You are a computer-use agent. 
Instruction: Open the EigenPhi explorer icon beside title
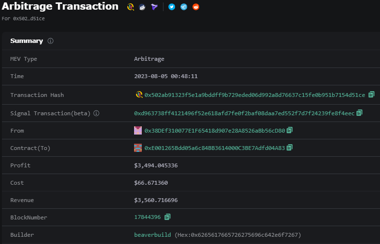[130, 7]
